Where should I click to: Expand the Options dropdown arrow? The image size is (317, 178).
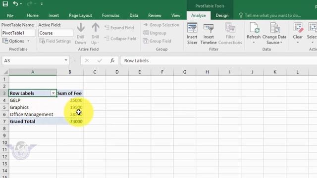(28, 41)
